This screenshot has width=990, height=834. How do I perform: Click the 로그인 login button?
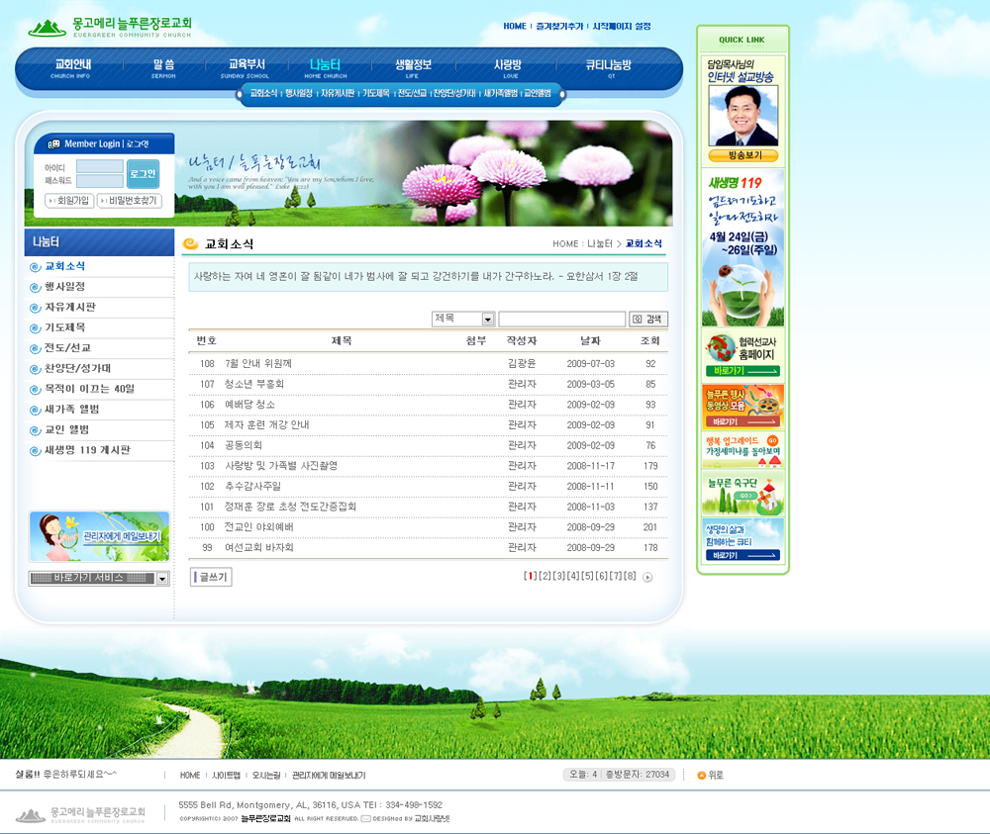coord(143,174)
